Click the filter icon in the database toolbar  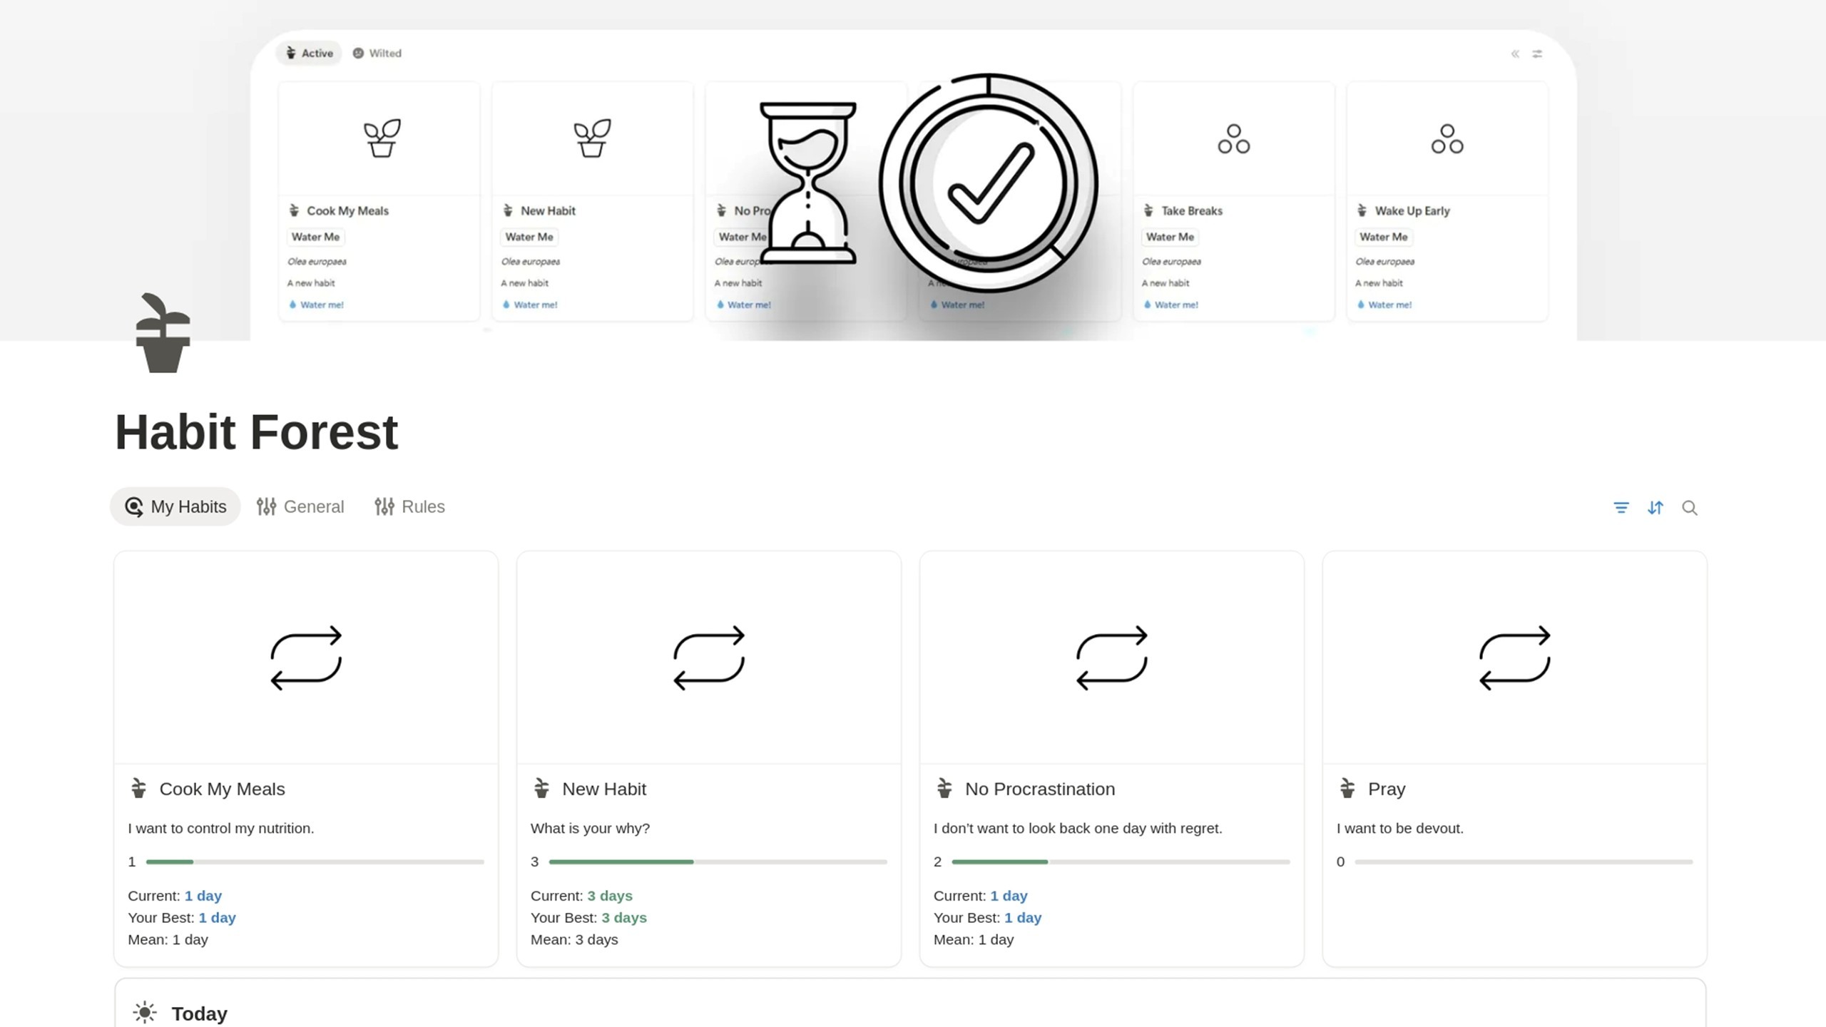pyautogui.click(x=1621, y=508)
